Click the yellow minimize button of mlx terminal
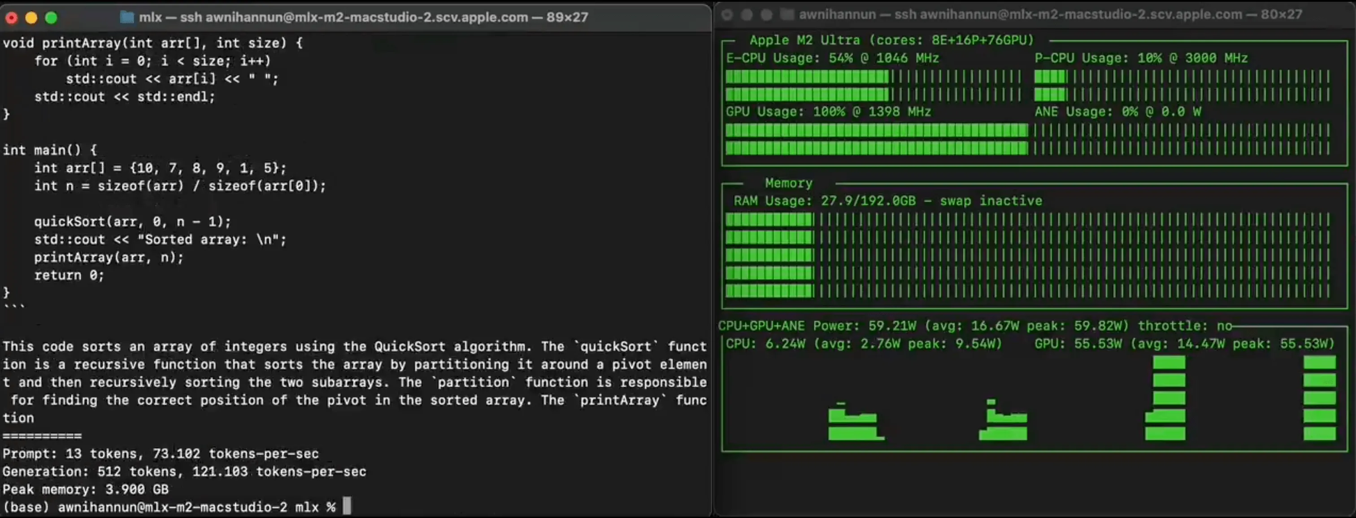1356x518 pixels. click(31, 18)
